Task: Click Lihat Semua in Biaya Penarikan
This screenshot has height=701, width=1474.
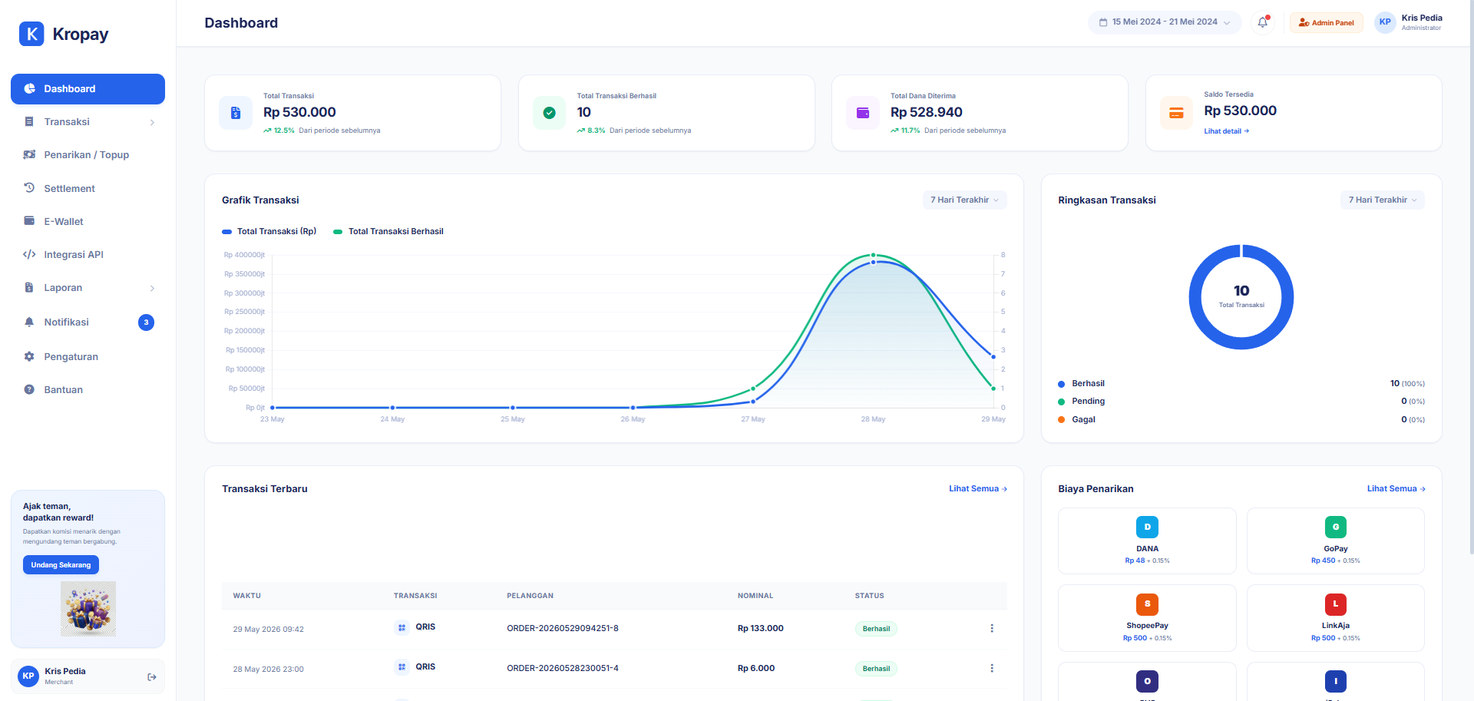Action: click(x=1396, y=488)
